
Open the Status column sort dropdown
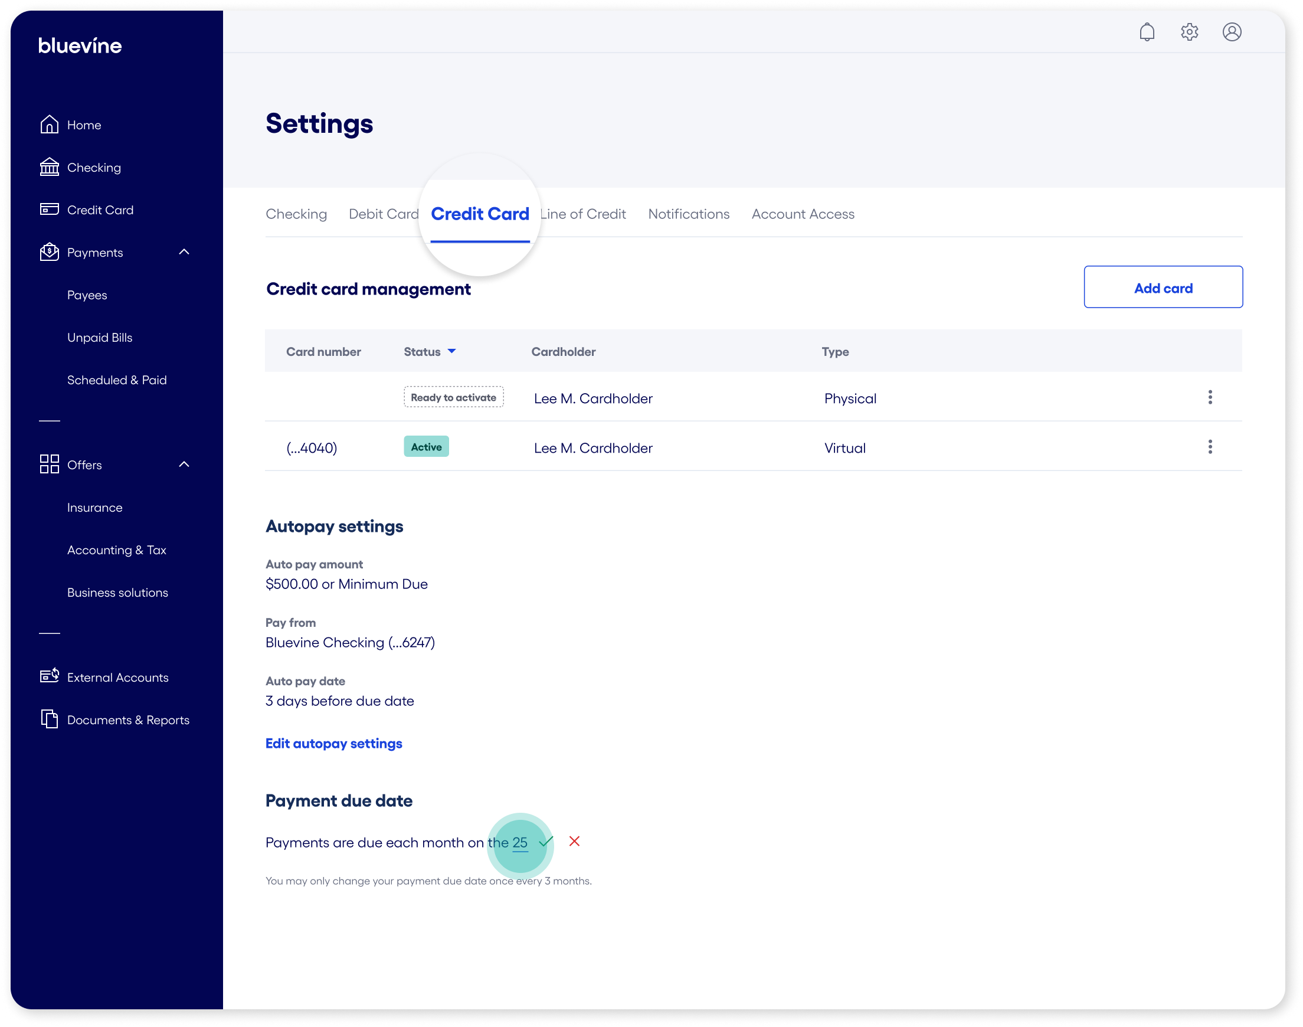452,351
